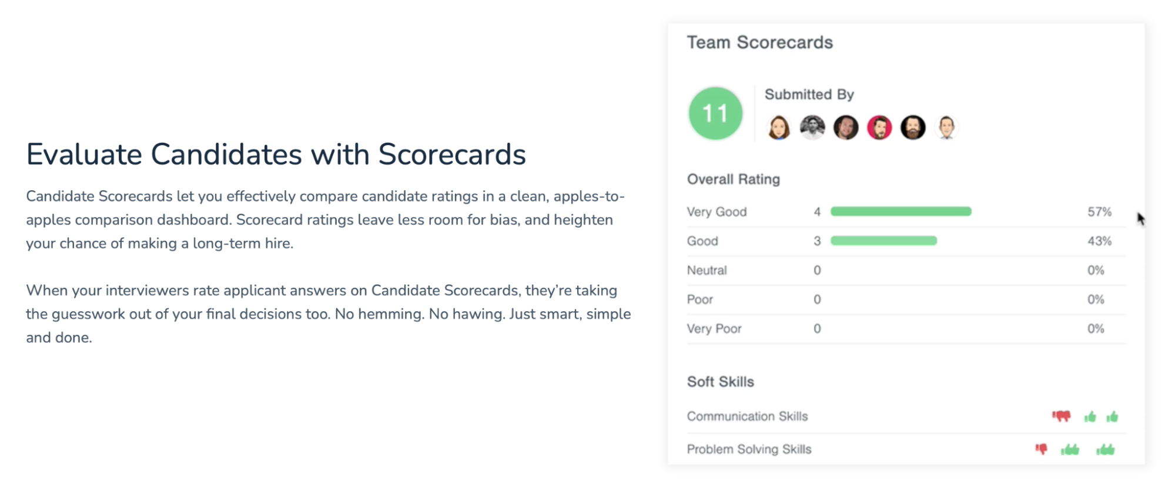Select the Very Poor rating row

point(906,329)
